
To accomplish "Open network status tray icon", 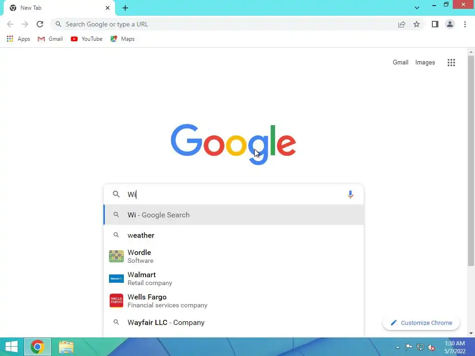I will pyautogui.click(x=420, y=347).
